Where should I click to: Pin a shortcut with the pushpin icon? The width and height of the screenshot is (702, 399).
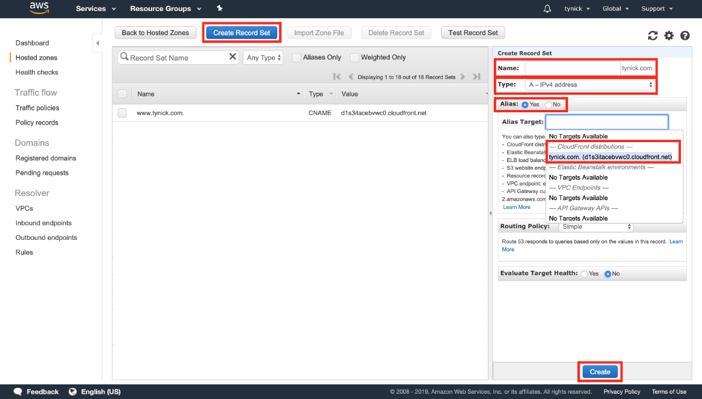coord(219,8)
